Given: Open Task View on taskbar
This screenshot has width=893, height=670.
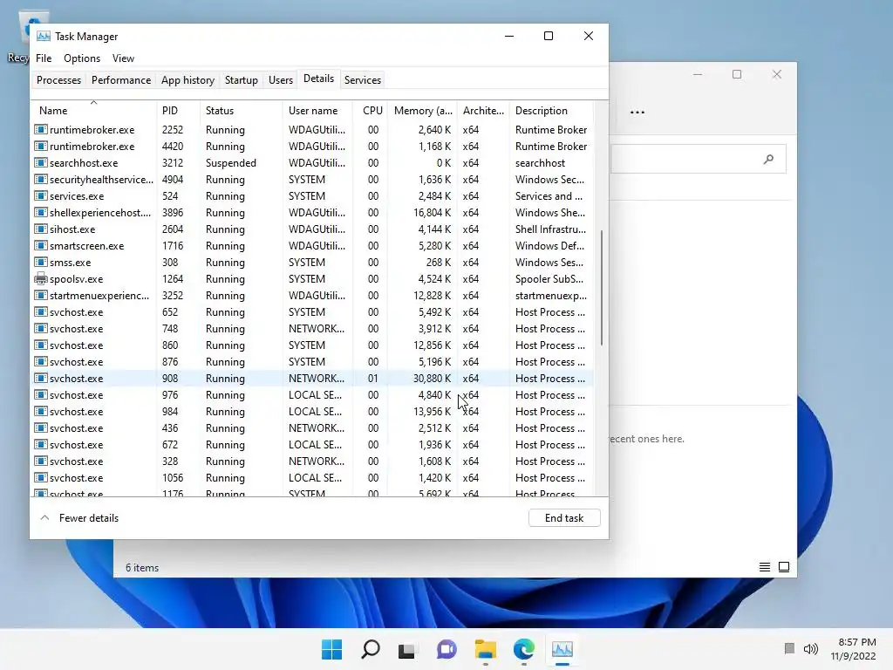Looking at the screenshot, I should 406,650.
